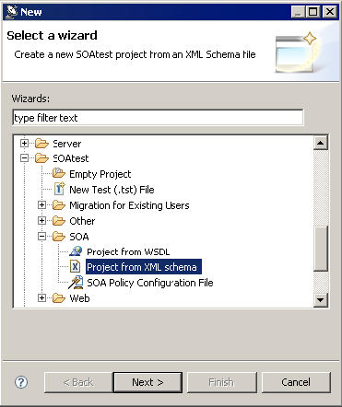Select the New Test (.tst) File icon
The width and height of the screenshot is (342, 407).
click(x=59, y=189)
